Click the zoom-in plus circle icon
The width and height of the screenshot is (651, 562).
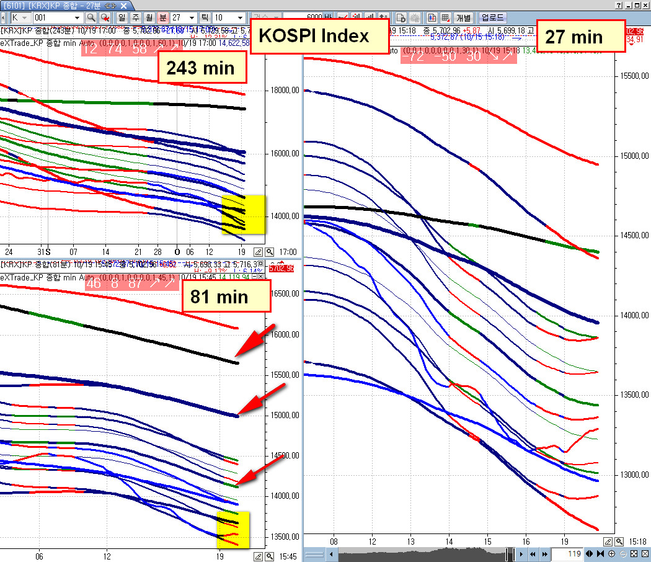(611, 554)
